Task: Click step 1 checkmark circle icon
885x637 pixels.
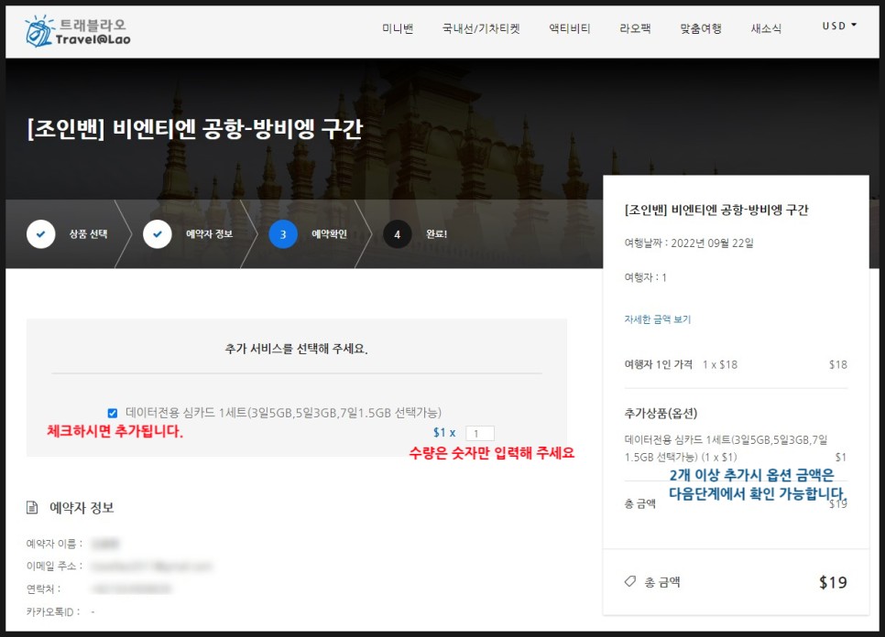Action: [40, 234]
